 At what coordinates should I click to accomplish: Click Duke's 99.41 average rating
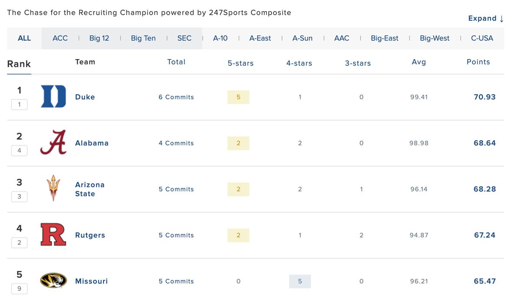(x=419, y=97)
